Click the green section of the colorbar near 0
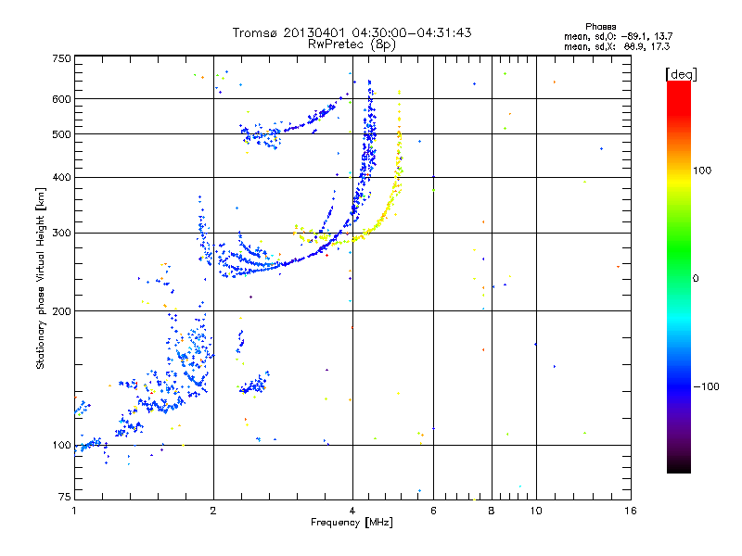 pos(679,265)
